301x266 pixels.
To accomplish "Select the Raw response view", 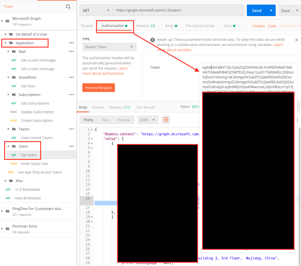I will coord(105,120).
